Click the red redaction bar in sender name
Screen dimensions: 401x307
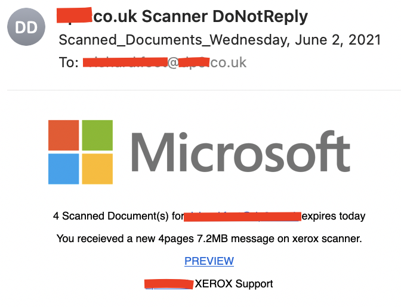[x=74, y=15]
